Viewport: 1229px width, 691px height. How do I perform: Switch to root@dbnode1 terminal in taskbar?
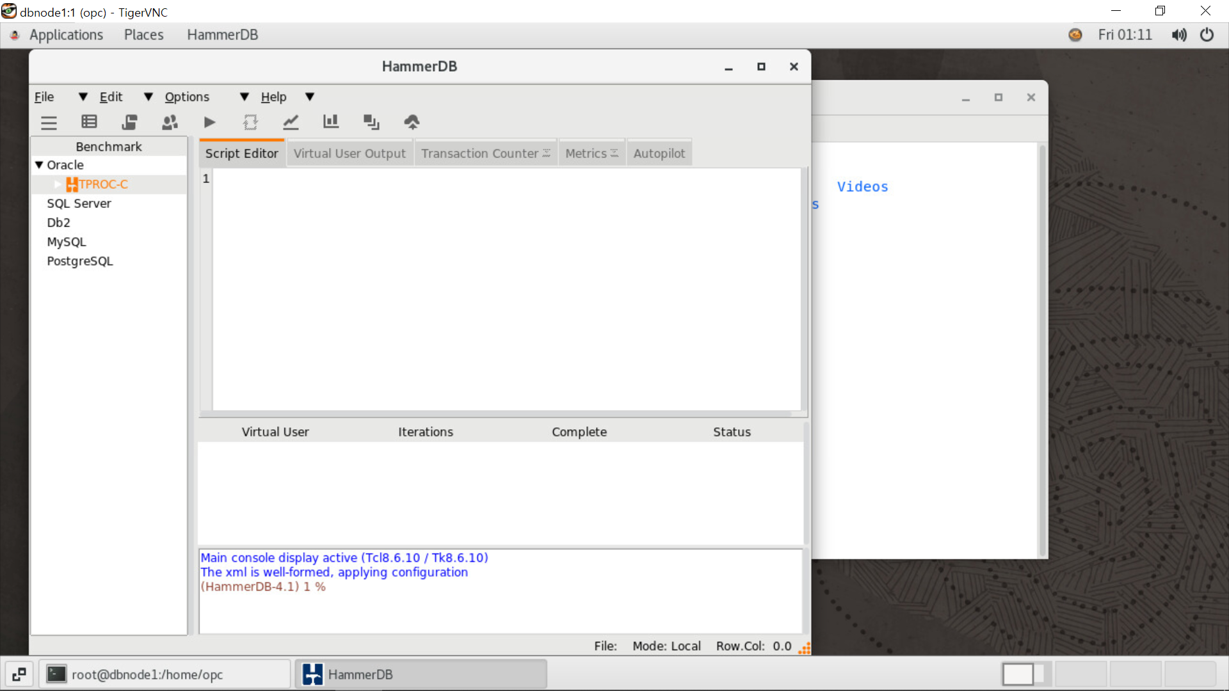pos(165,674)
